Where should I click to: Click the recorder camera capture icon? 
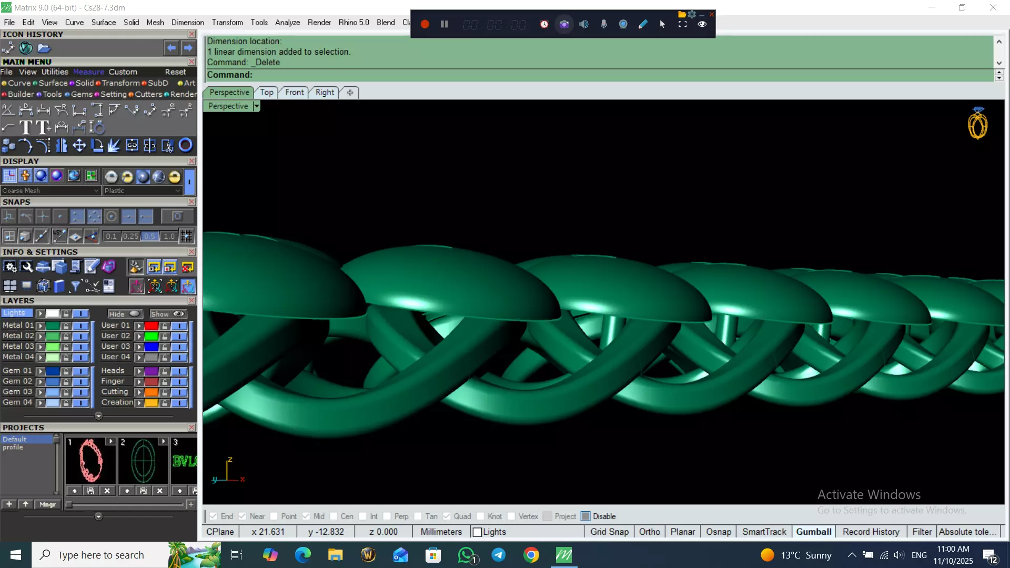[x=564, y=24]
